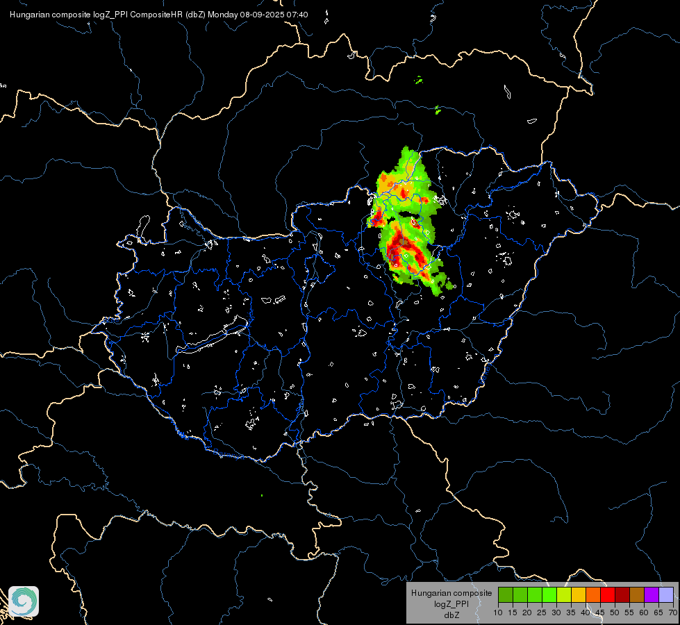The width and height of the screenshot is (680, 625).
Task: Select the 45–50 dBZ red swatch
Action: point(608,594)
